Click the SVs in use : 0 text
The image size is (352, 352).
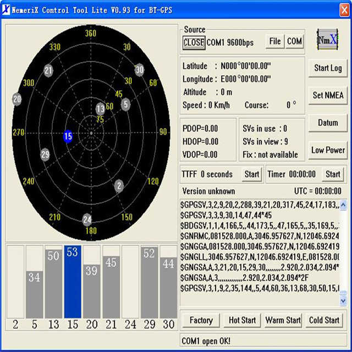coord(265,129)
